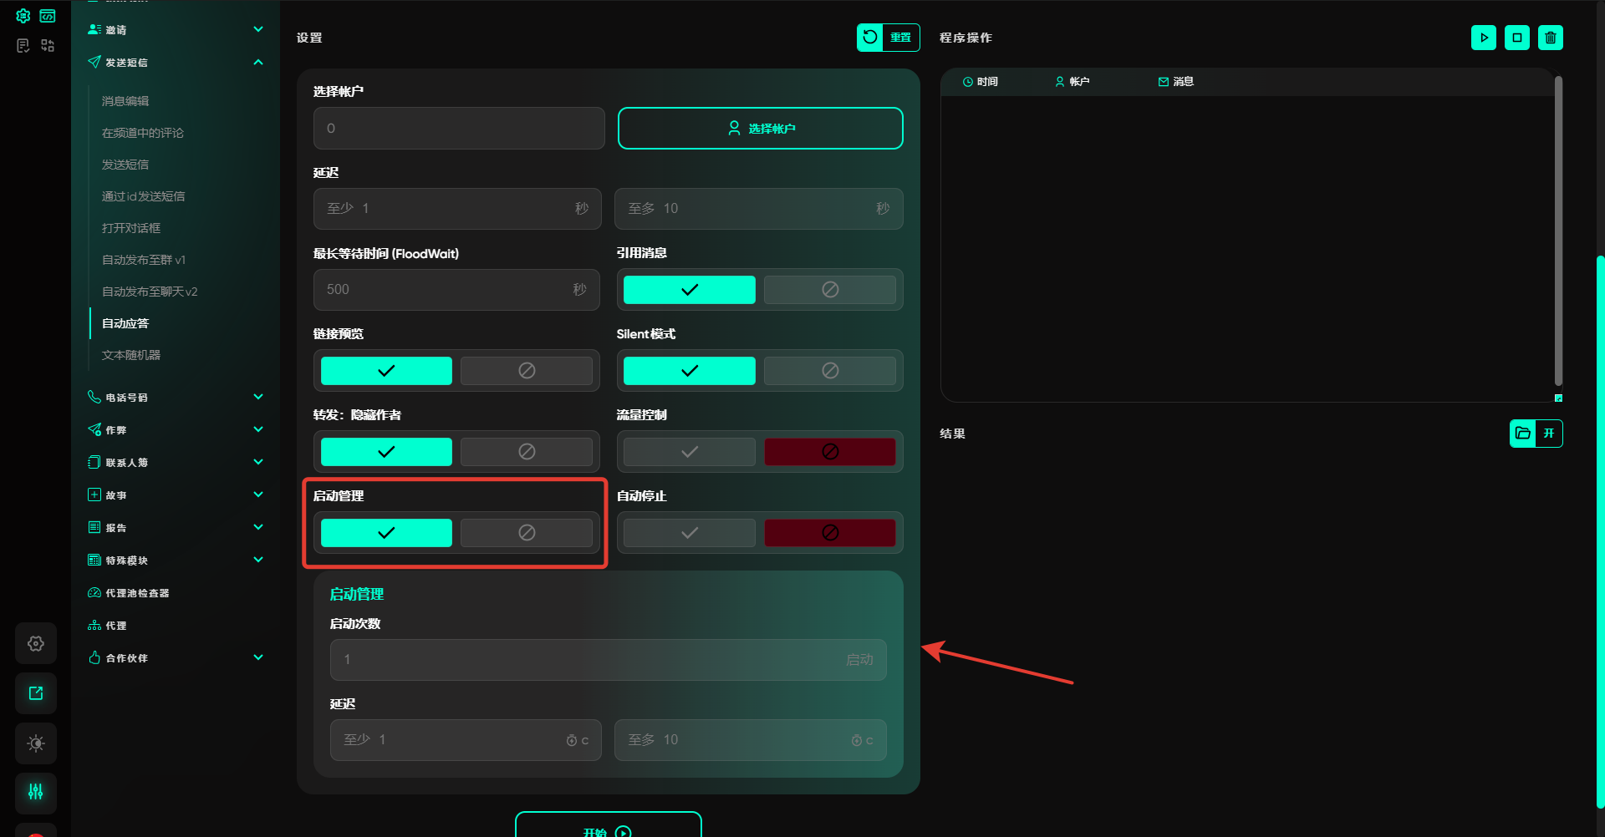Enable the 流量控制 checkmark option

[689, 452]
